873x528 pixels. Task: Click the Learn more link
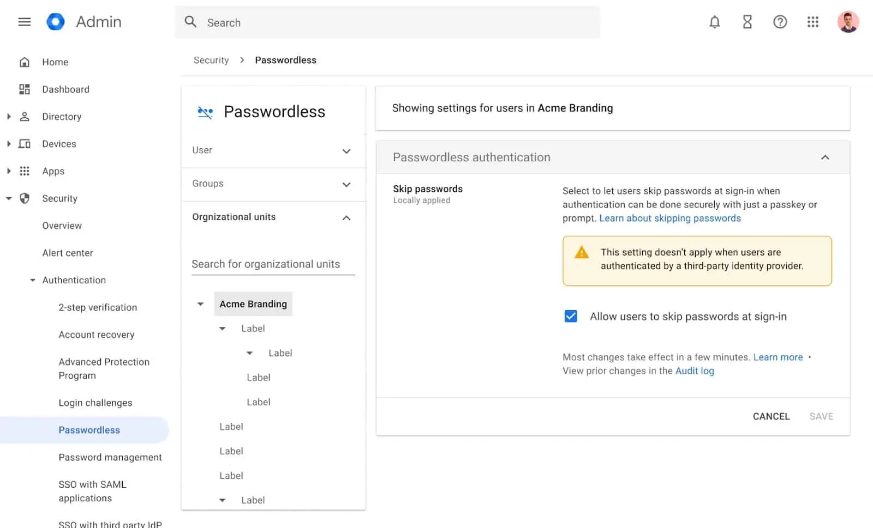click(778, 357)
